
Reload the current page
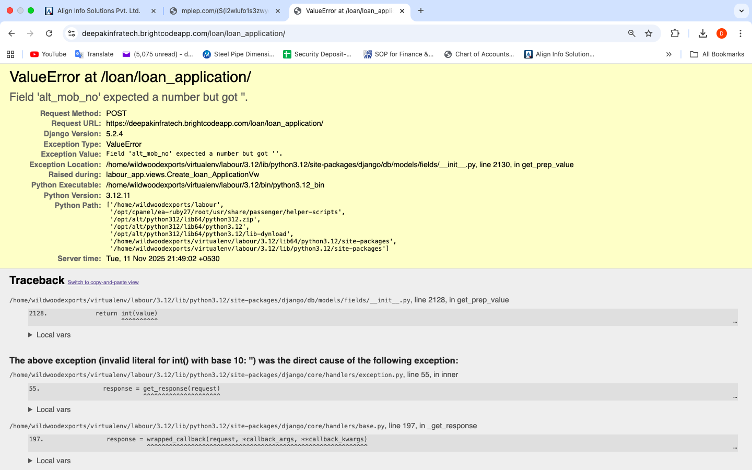point(49,33)
